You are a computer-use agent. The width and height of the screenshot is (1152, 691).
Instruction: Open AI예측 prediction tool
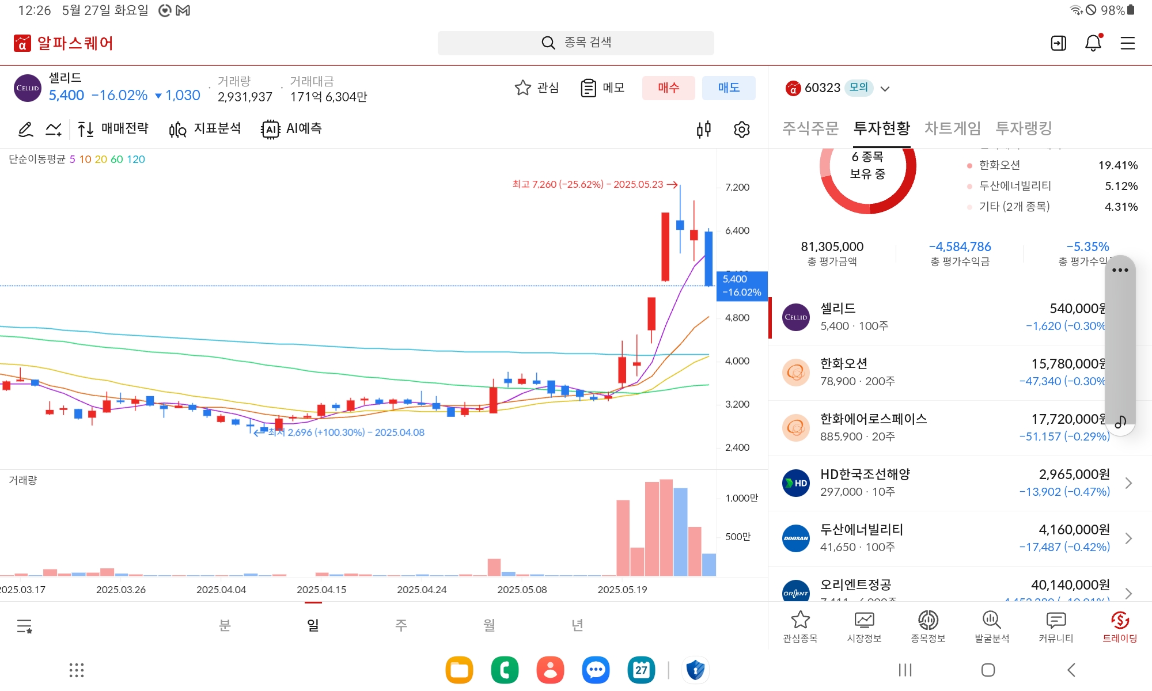(x=291, y=128)
